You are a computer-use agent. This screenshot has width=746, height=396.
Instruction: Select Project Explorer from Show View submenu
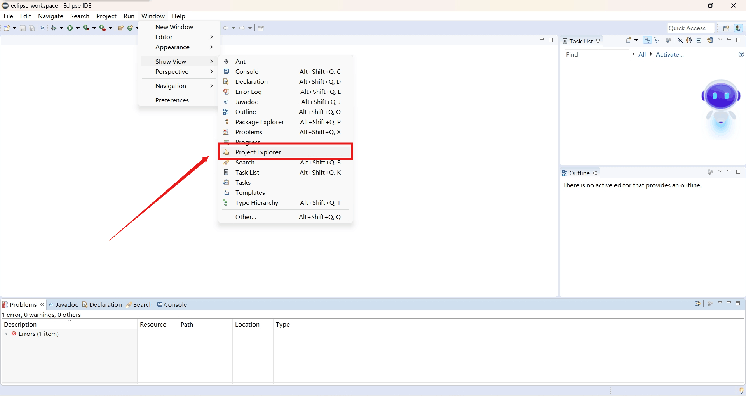click(x=286, y=152)
